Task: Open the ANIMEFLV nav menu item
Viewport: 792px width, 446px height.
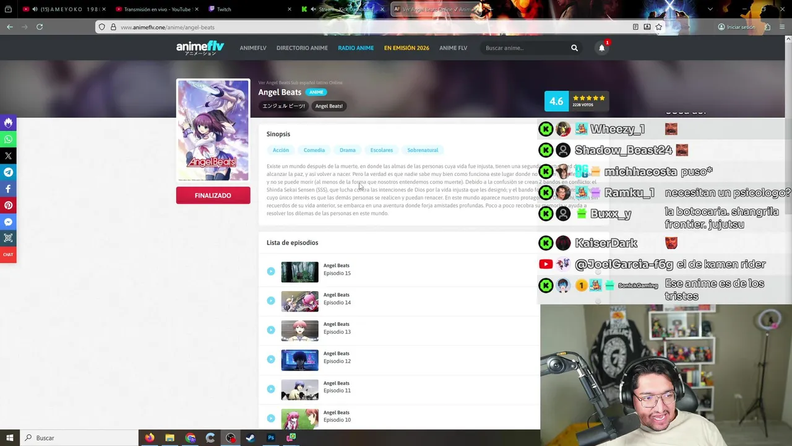Action: pyautogui.click(x=253, y=48)
